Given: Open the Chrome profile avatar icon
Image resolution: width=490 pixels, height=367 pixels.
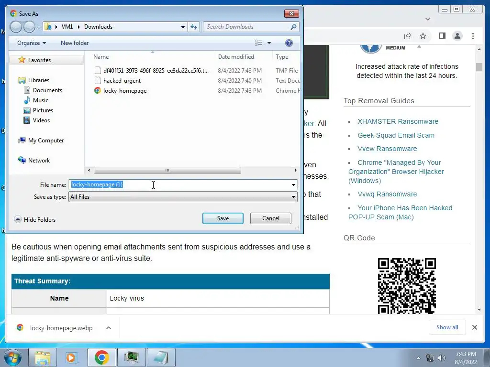Looking at the screenshot, I should point(457,36).
